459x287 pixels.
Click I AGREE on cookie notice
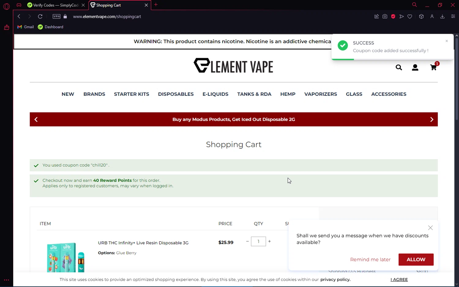[x=399, y=279]
